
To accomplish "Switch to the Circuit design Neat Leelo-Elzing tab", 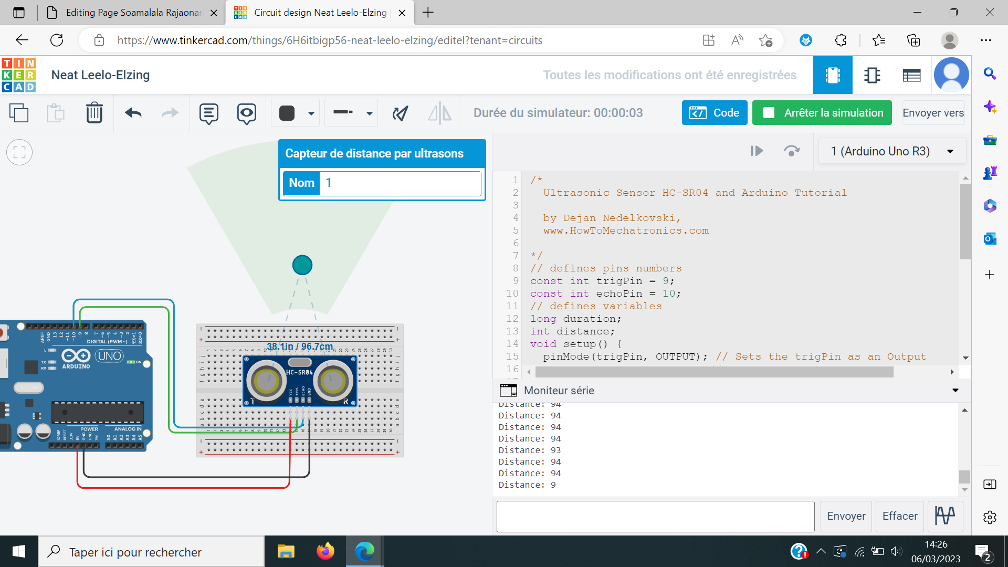I will point(320,13).
